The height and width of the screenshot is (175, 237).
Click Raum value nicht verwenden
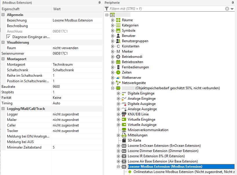click(x=77, y=48)
